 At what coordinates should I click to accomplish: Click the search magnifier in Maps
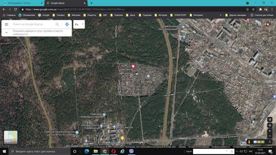tap(57, 24)
